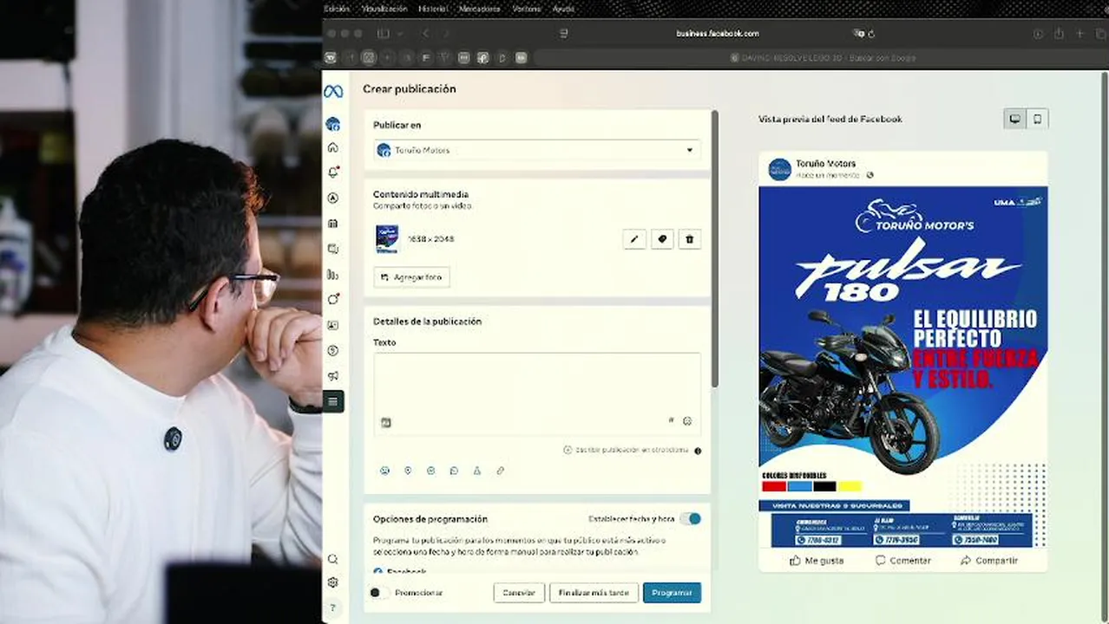Open the highlighted All tools menu icon in the sidebar
Viewport: 1109px width, 624px height.
coord(333,401)
